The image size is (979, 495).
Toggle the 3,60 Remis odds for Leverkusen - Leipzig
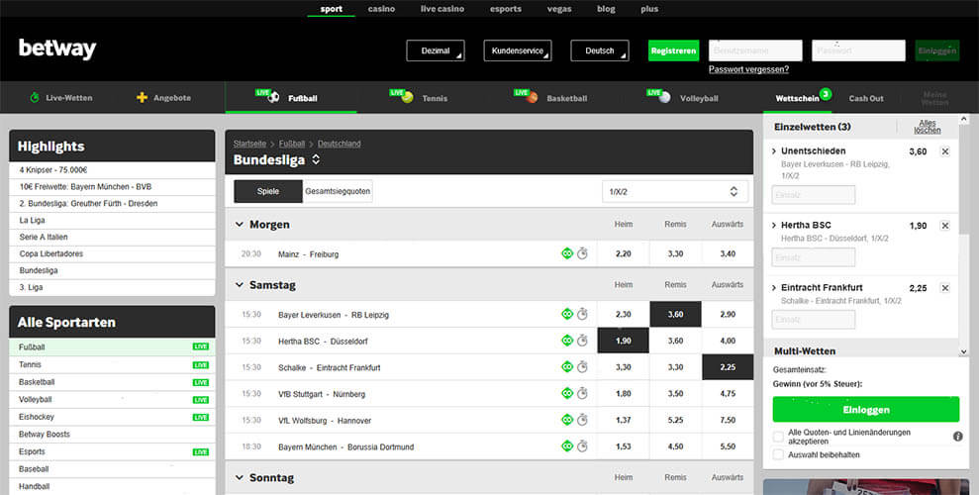point(675,314)
